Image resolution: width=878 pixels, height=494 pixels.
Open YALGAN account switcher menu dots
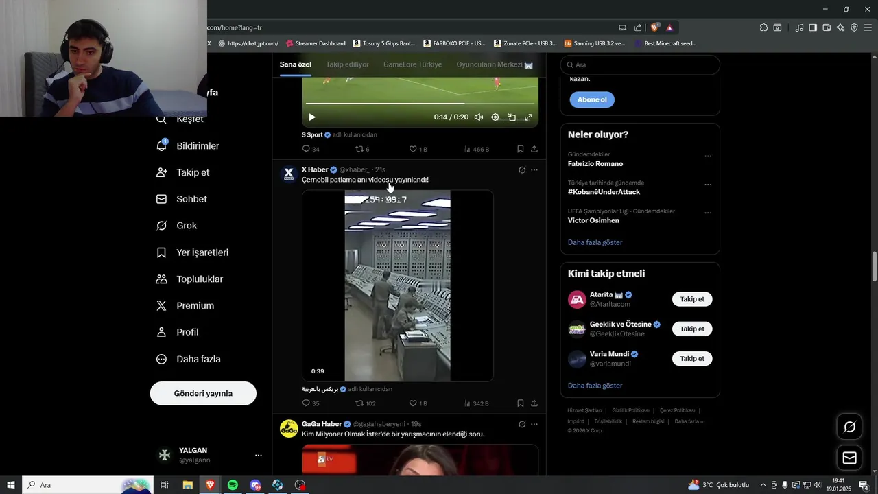pyautogui.click(x=259, y=455)
